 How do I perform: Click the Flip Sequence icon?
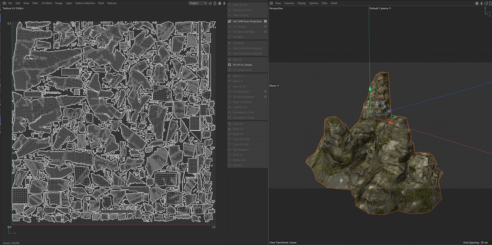coord(230,150)
